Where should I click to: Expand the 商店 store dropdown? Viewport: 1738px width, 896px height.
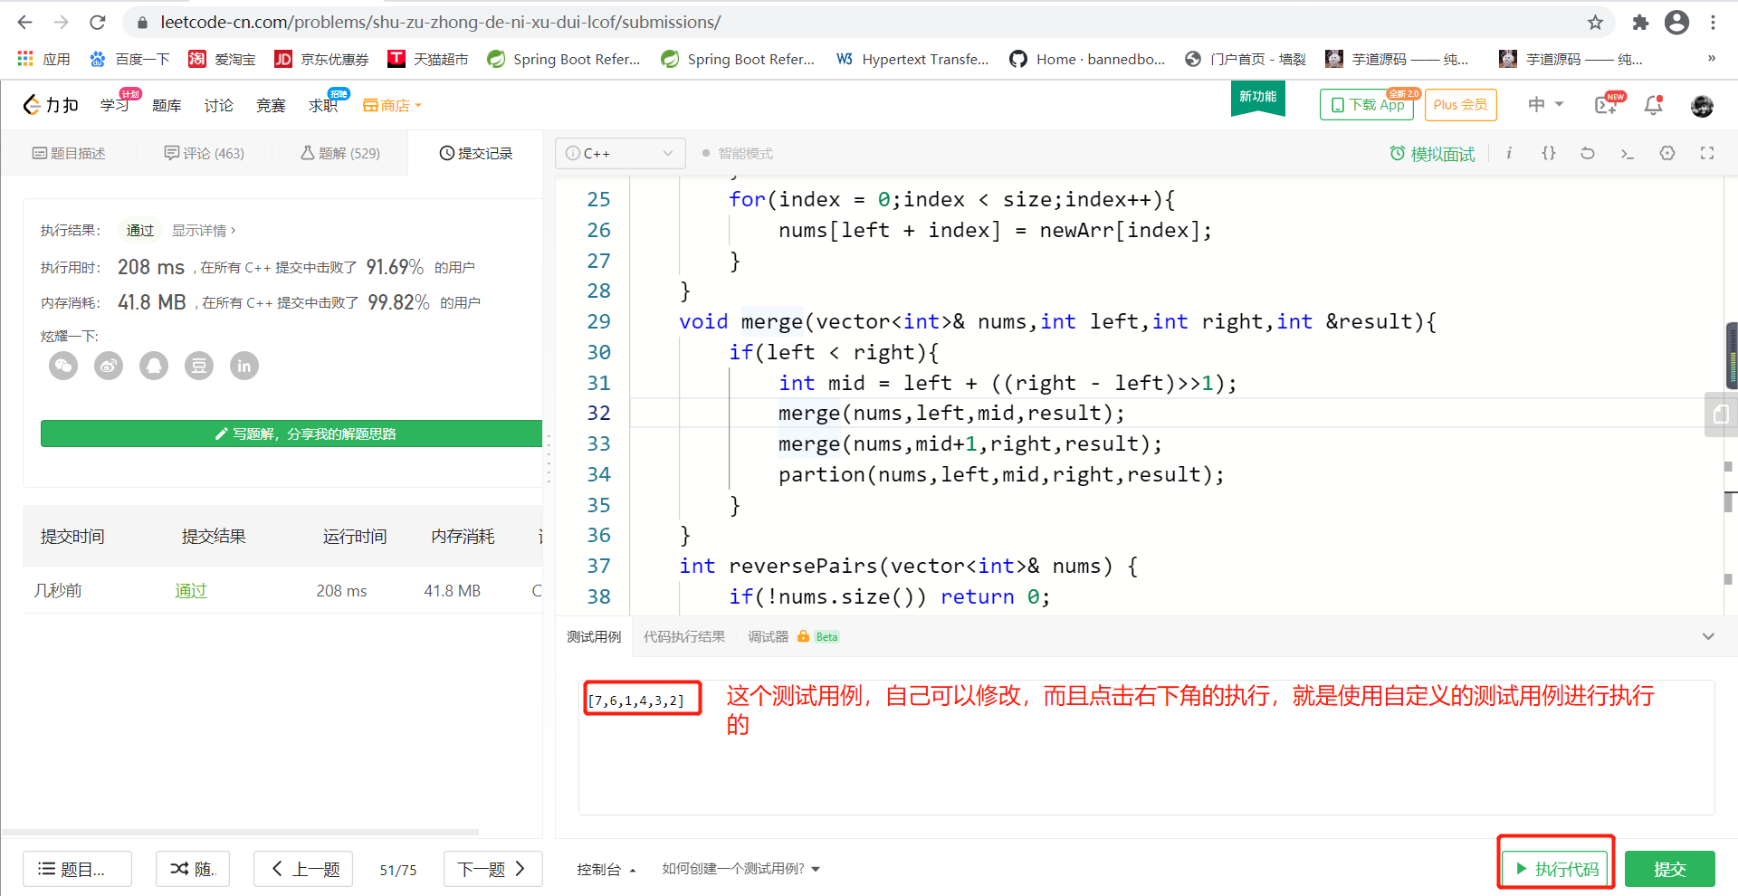[x=392, y=105]
